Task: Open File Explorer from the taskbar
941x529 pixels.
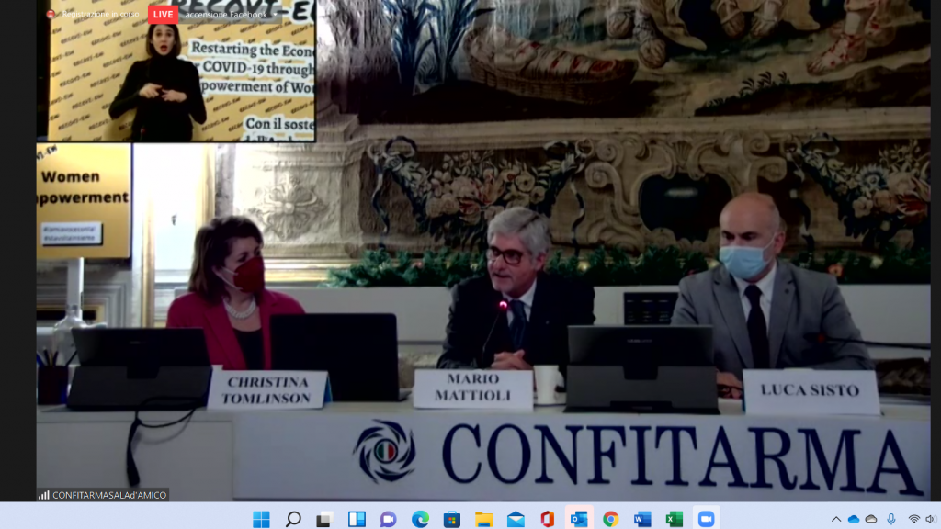Action: (483, 519)
